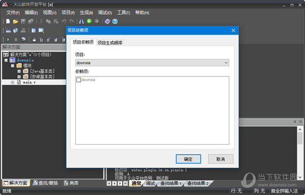This screenshot has width=305, height=195.
Task: Click the Navigate Forward arrow icon
Action: [97, 21]
